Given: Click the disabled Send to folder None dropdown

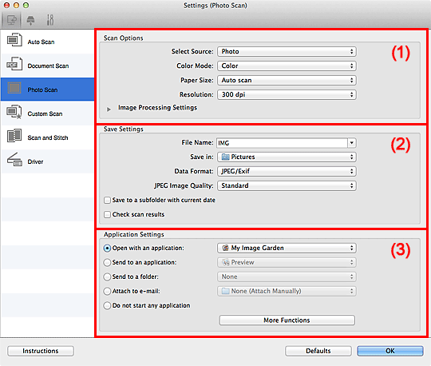Looking at the screenshot, I should [287, 276].
